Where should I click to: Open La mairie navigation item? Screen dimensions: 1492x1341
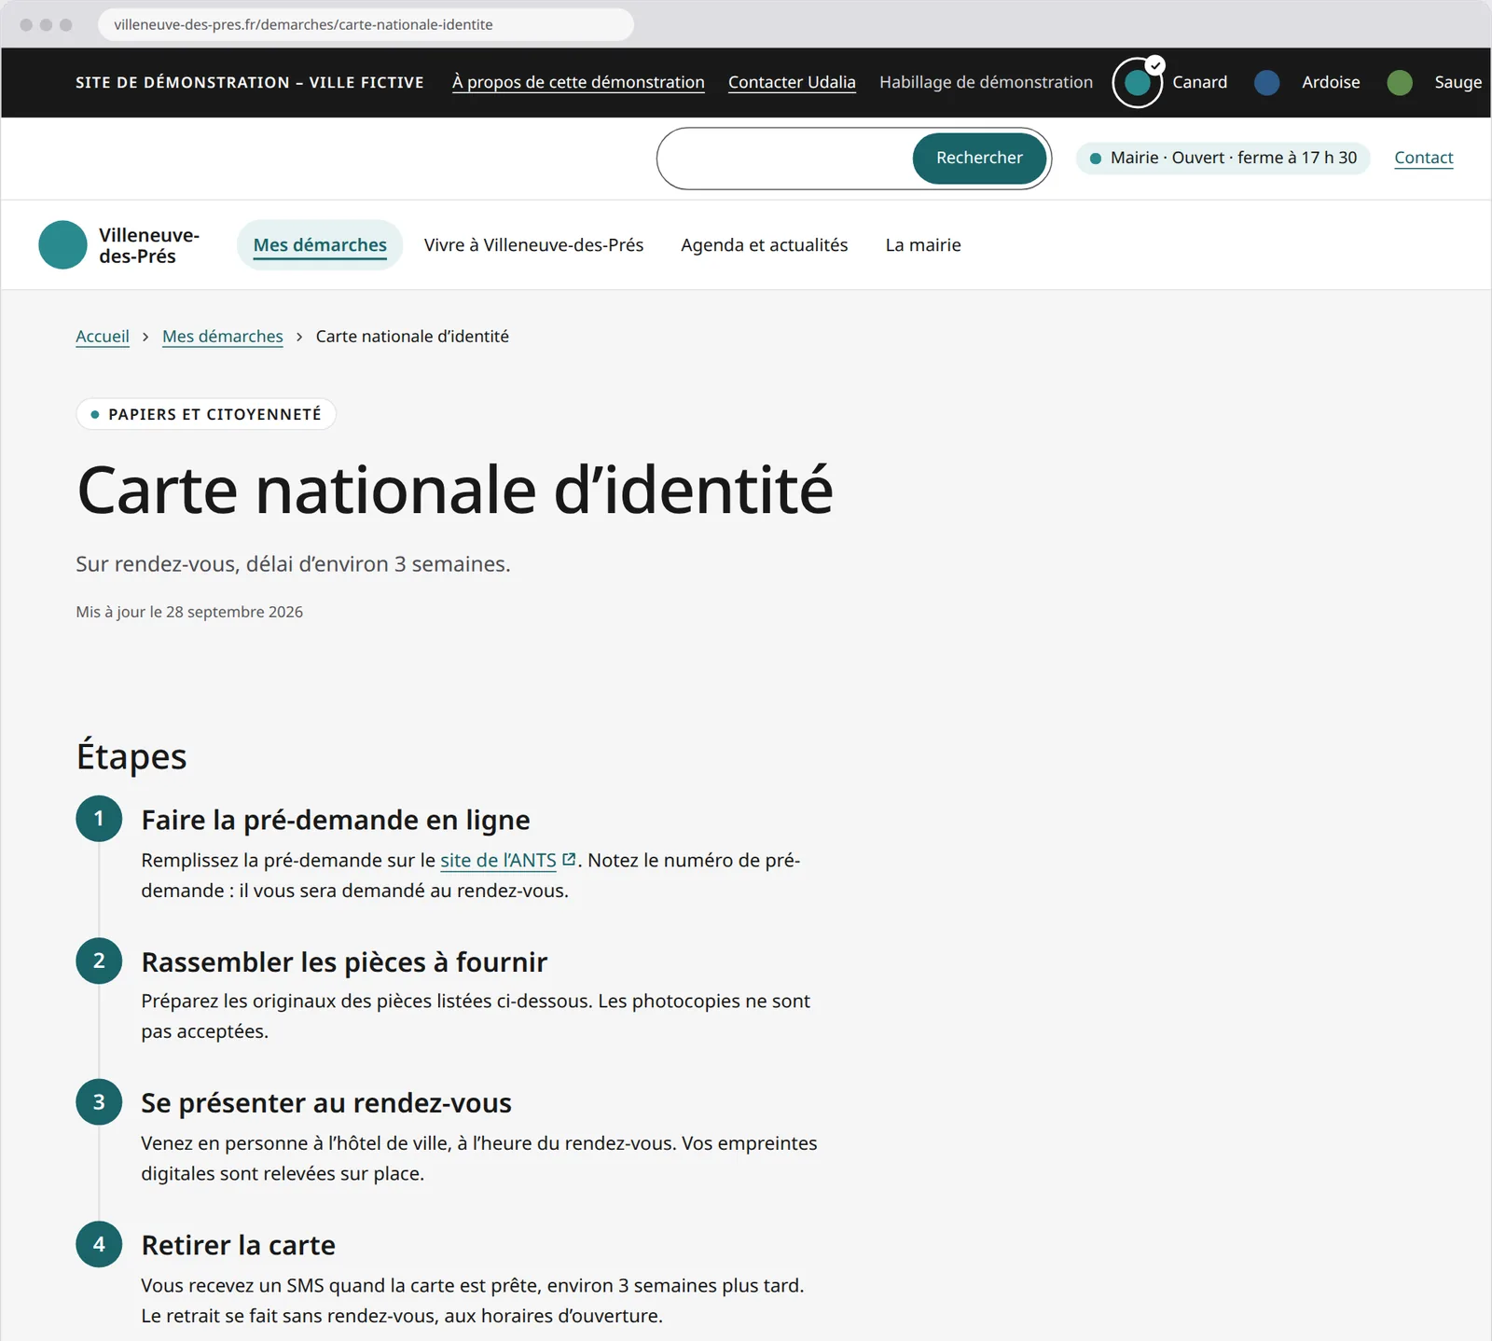pyautogui.click(x=923, y=244)
